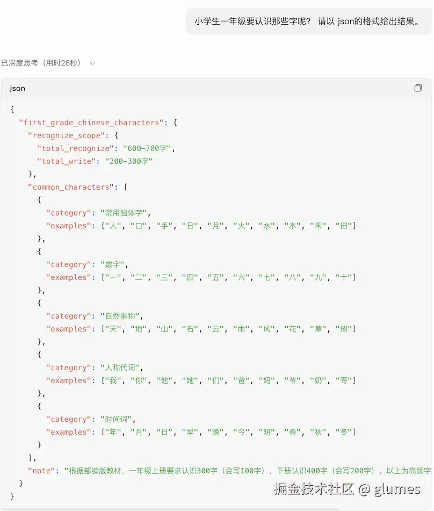434x511 pixels.
Task: Click the json language label
Action: 18,88
